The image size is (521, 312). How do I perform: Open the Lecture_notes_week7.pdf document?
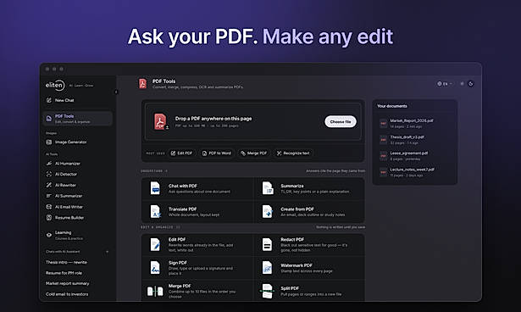[x=414, y=172]
